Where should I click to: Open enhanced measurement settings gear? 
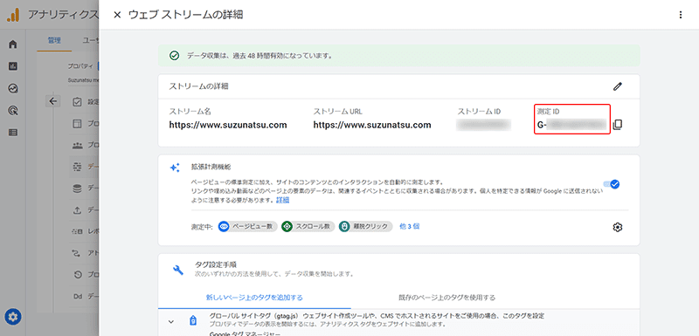618,227
